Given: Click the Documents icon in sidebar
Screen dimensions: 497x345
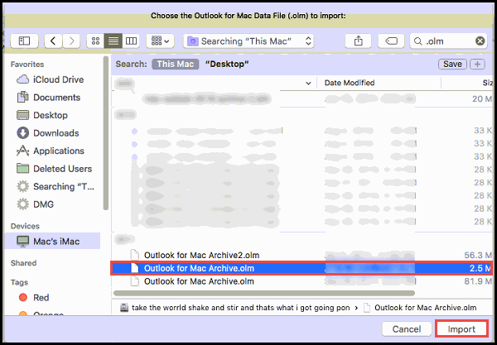Looking at the screenshot, I should (x=23, y=97).
